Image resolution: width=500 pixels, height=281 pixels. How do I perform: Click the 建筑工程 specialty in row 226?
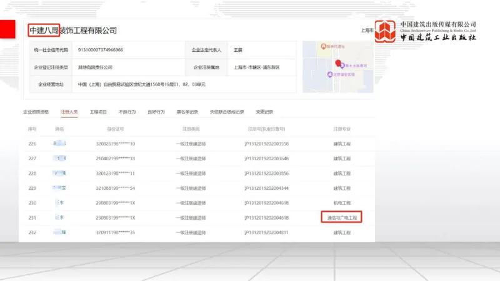pos(342,144)
